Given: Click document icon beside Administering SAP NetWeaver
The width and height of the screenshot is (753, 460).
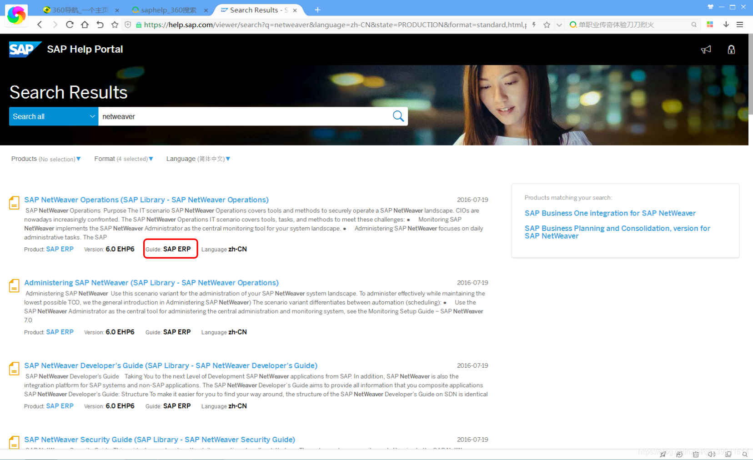Looking at the screenshot, I should coord(14,285).
